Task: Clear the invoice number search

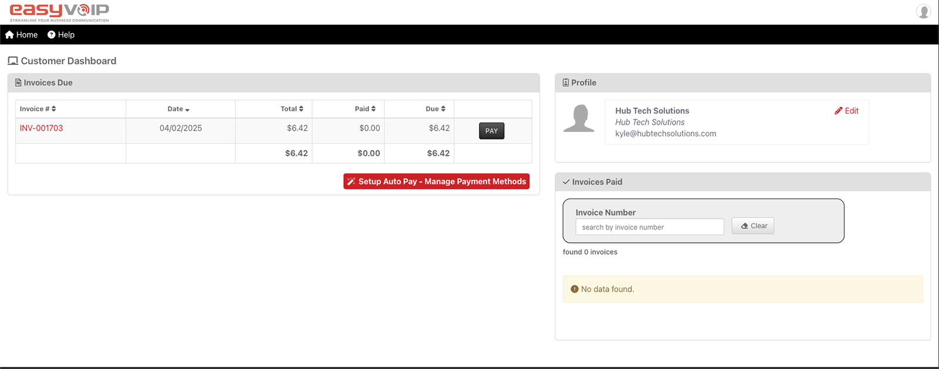Action: click(x=753, y=226)
